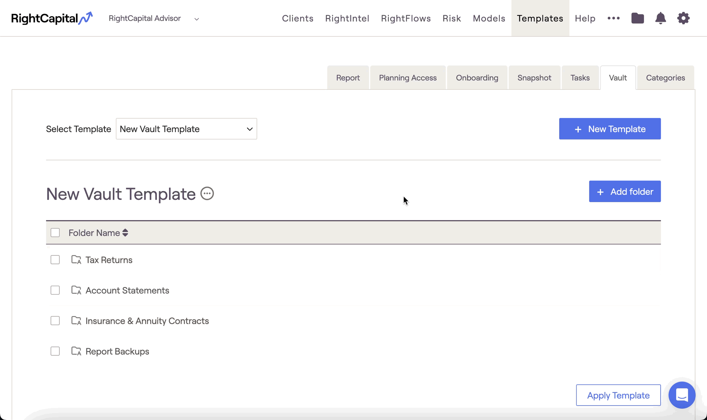This screenshot has height=420, width=707.
Task: Select the Vault tab
Action: [618, 77]
